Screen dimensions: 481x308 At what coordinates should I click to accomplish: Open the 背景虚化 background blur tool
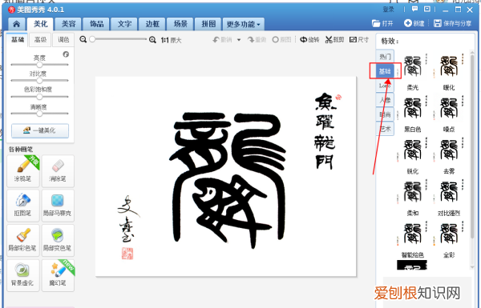[x=23, y=275]
